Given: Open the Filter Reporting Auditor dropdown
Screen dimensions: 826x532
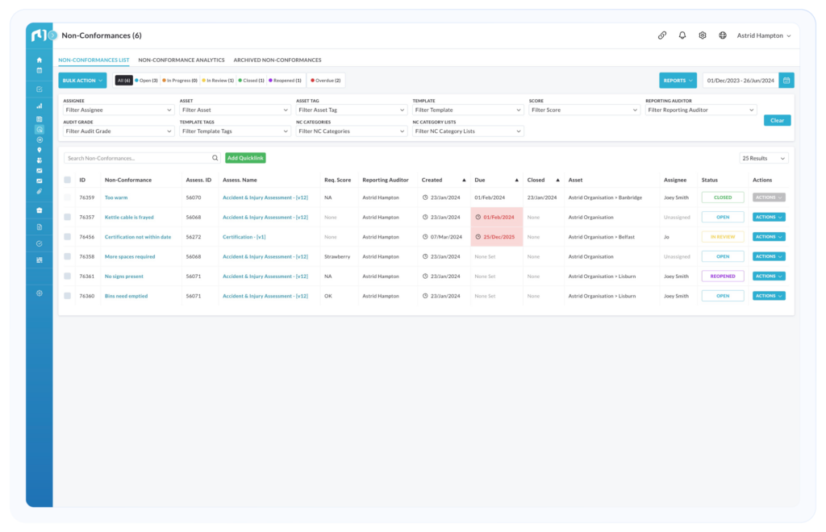Looking at the screenshot, I should coord(701,110).
